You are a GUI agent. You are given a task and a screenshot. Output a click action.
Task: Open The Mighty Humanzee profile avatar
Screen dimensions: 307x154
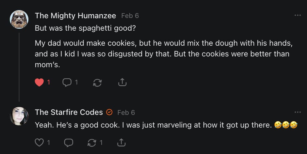point(19,19)
